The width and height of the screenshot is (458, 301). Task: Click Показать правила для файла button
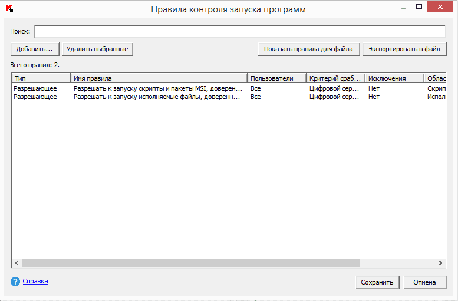coord(308,49)
